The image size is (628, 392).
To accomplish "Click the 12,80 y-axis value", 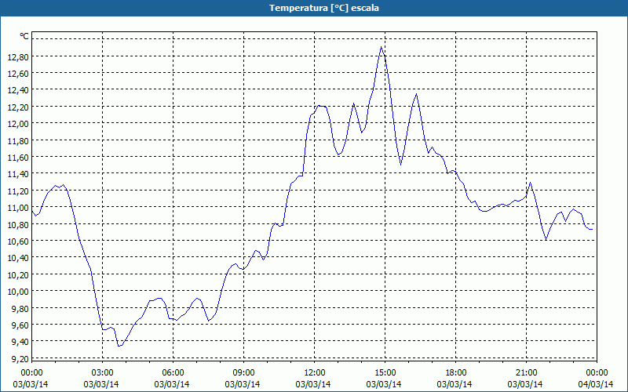I will (x=18, y=56).
